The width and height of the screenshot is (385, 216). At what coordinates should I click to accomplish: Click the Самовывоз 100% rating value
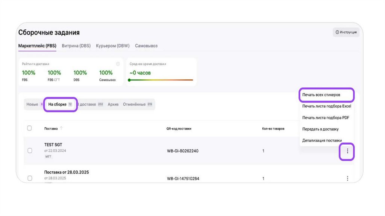106,73
